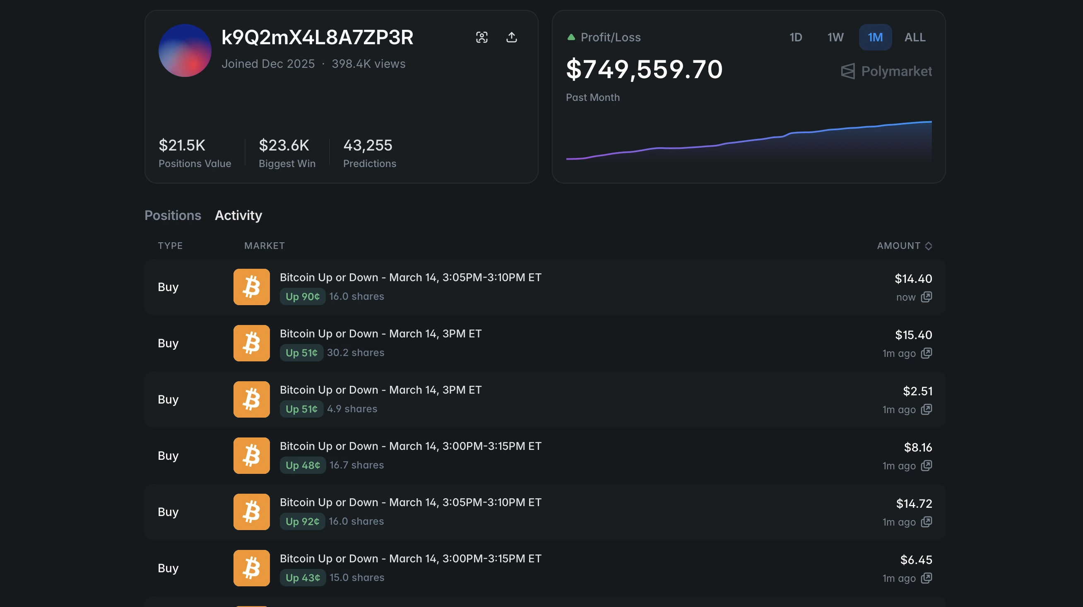Open external link icon for $8.16 trade

click(926, 466)
